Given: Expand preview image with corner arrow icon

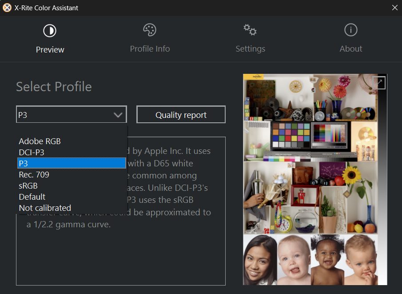Looking at the screenshot, I should [x=378, y=82].
